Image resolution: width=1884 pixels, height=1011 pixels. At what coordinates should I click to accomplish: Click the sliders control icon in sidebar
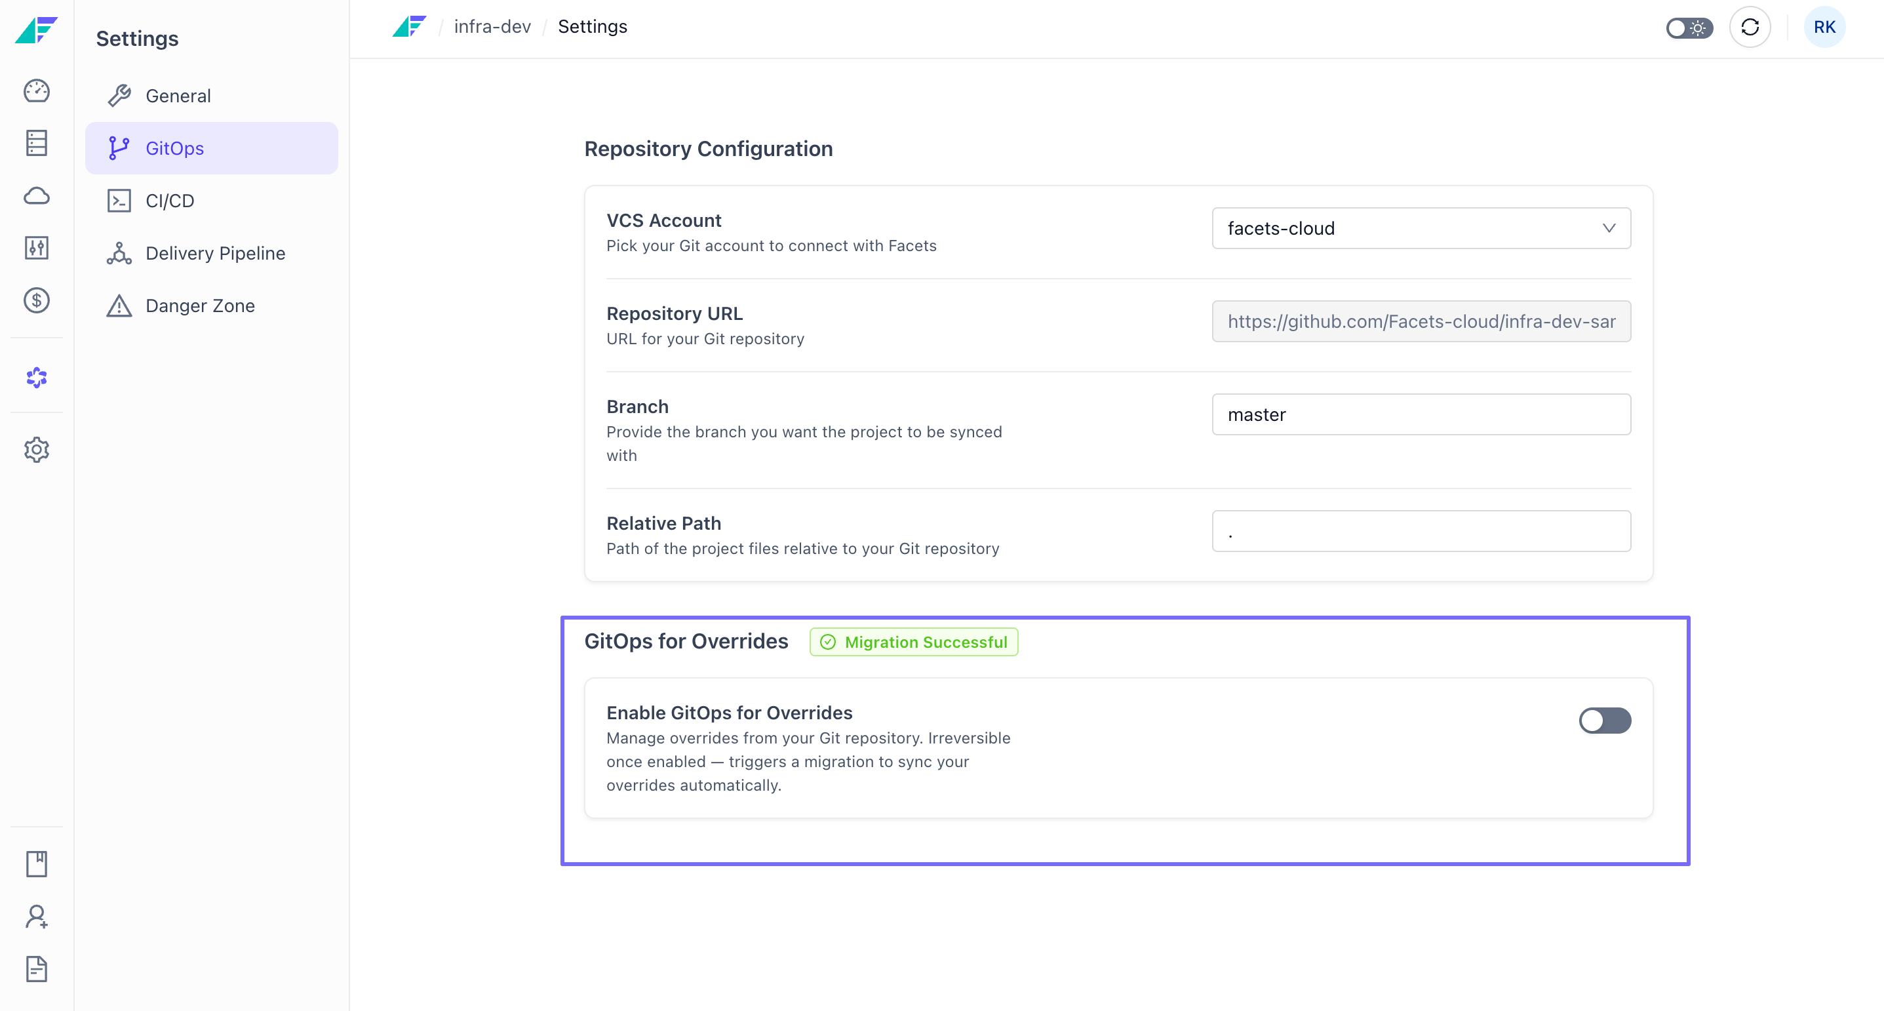click(37, 248)
